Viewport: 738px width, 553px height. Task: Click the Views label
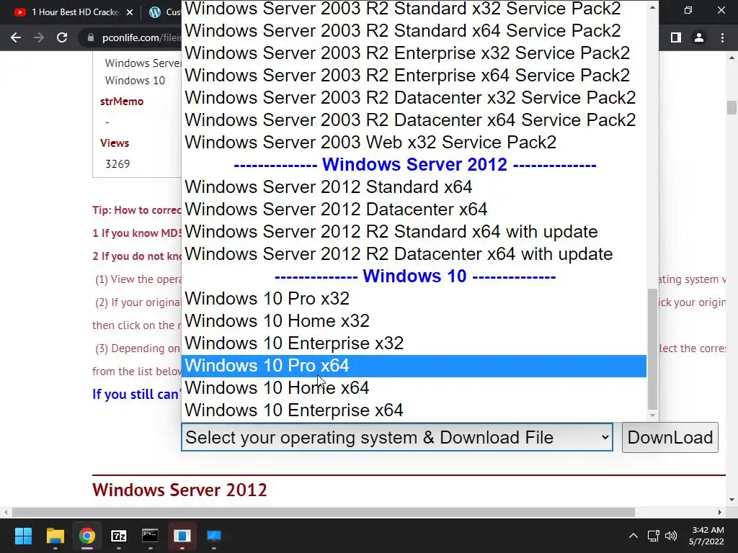click(115, 143)
